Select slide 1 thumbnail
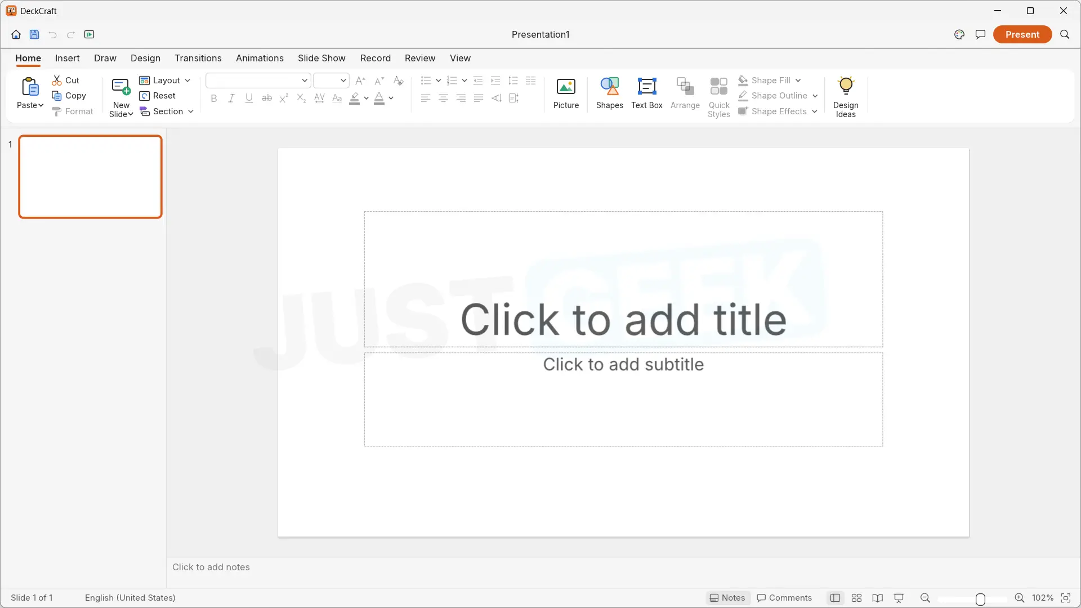The width and height of the screenshot is (1081, 608). 90,176
